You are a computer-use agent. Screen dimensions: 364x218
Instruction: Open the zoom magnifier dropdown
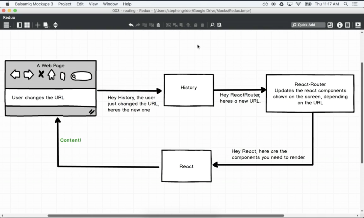point(213,25)
